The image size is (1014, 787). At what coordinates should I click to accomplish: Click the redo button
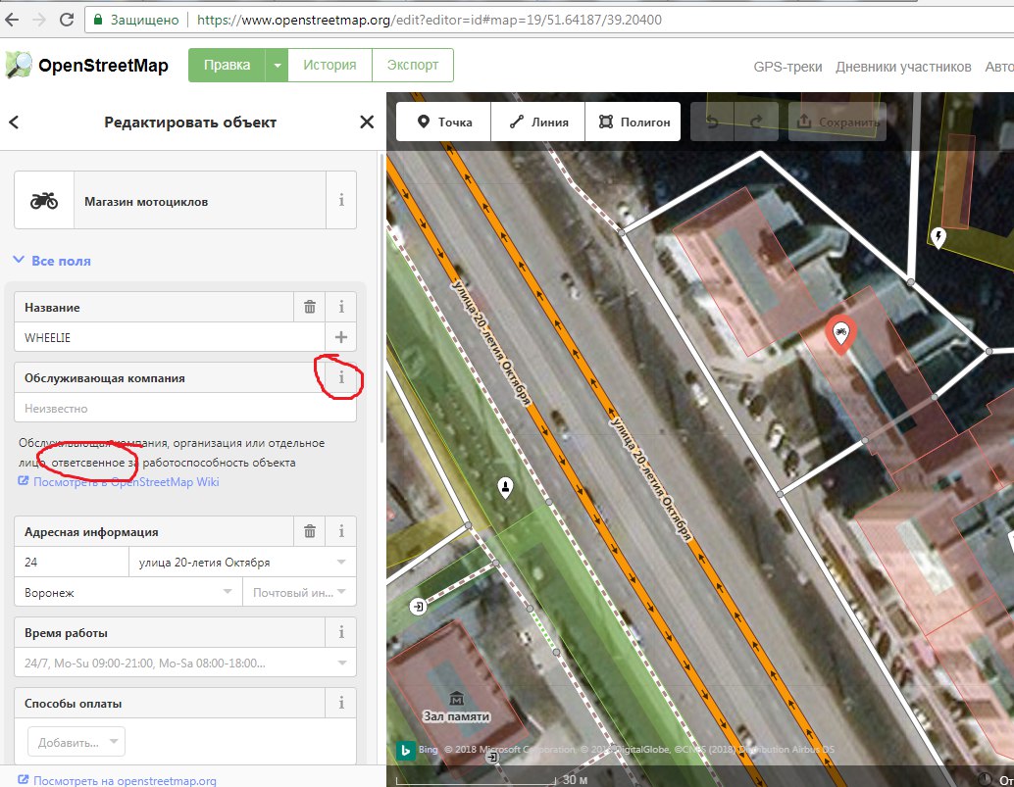pyautogui.click(x=756, y=122)
